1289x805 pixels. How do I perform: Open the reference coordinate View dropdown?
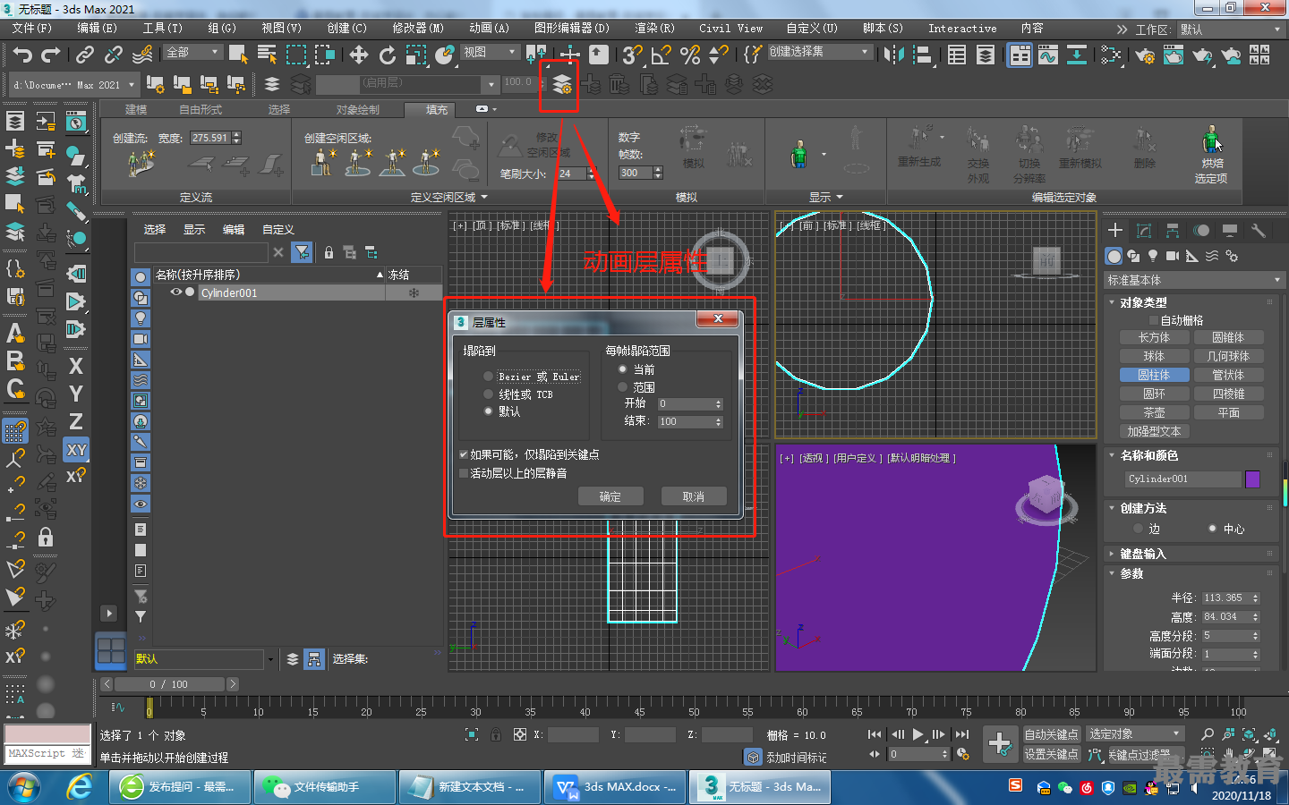(x=490, y=53)
